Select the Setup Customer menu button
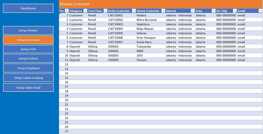The height and width of the screenshot is (134, 263). (28, 40)
